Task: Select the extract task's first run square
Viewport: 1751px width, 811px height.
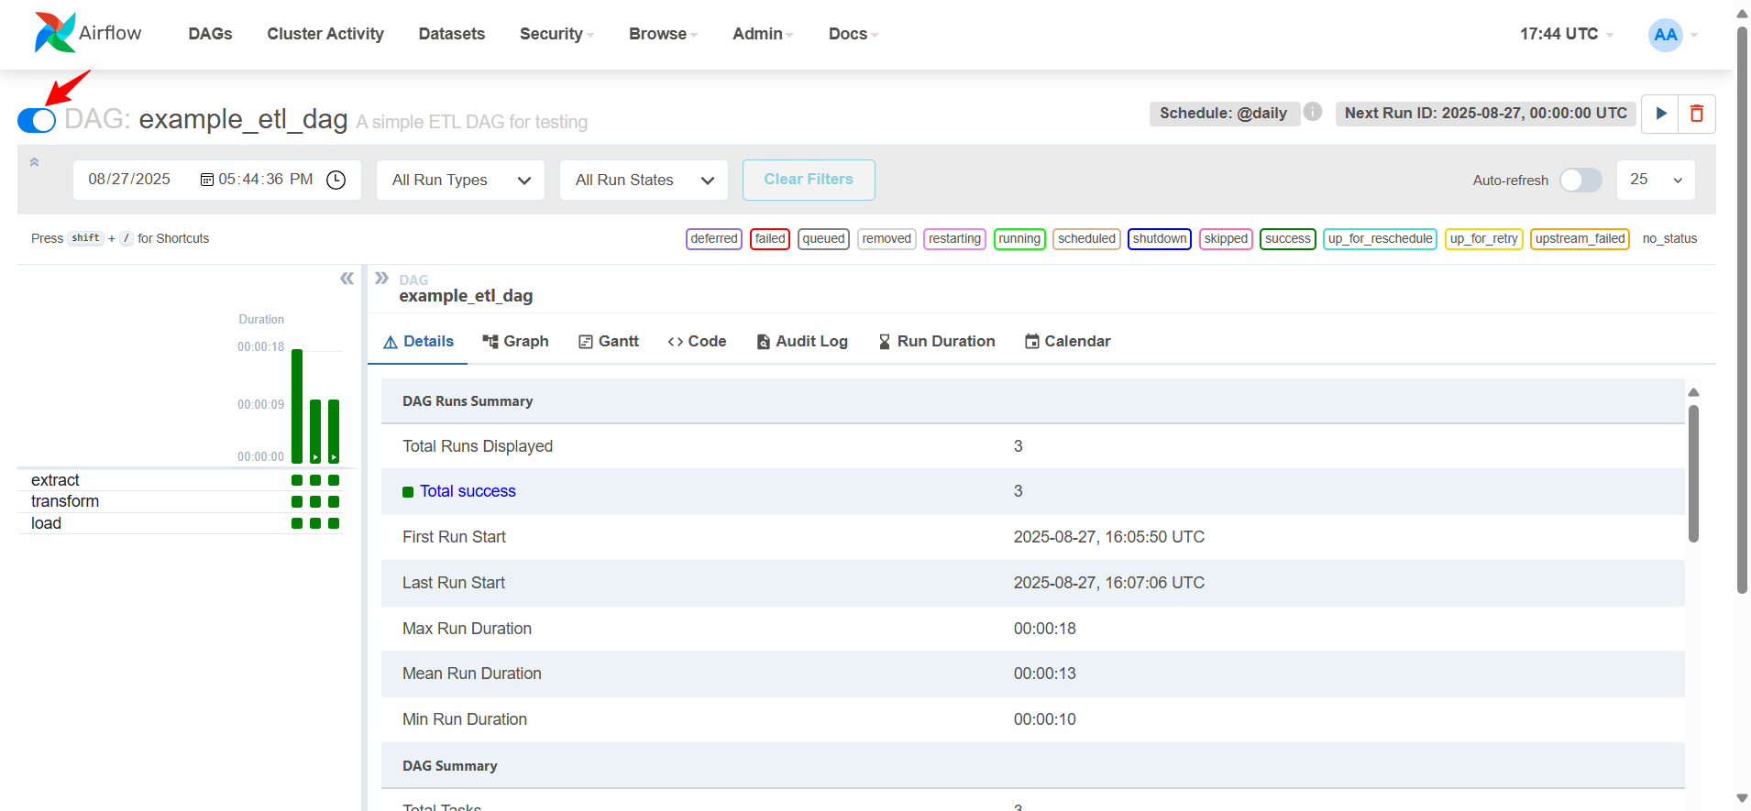Action: pos(297,480)
